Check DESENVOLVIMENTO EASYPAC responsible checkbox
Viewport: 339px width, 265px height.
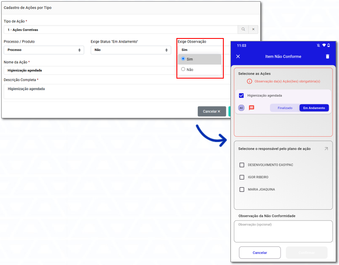(x=242, y=165)
